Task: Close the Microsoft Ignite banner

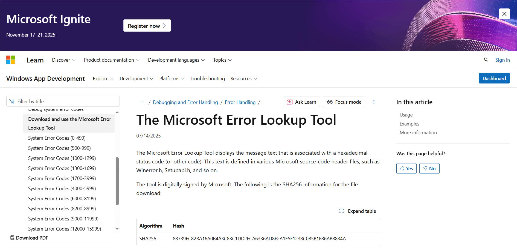Action: coord(504,14)
